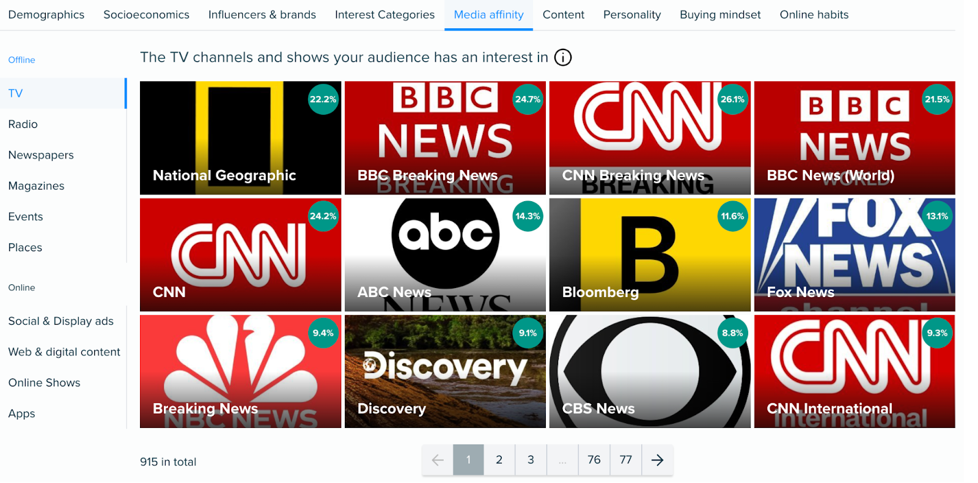Click the Bloomberg channel card
This screenshot has width=978, height=483.
(649, 255)
